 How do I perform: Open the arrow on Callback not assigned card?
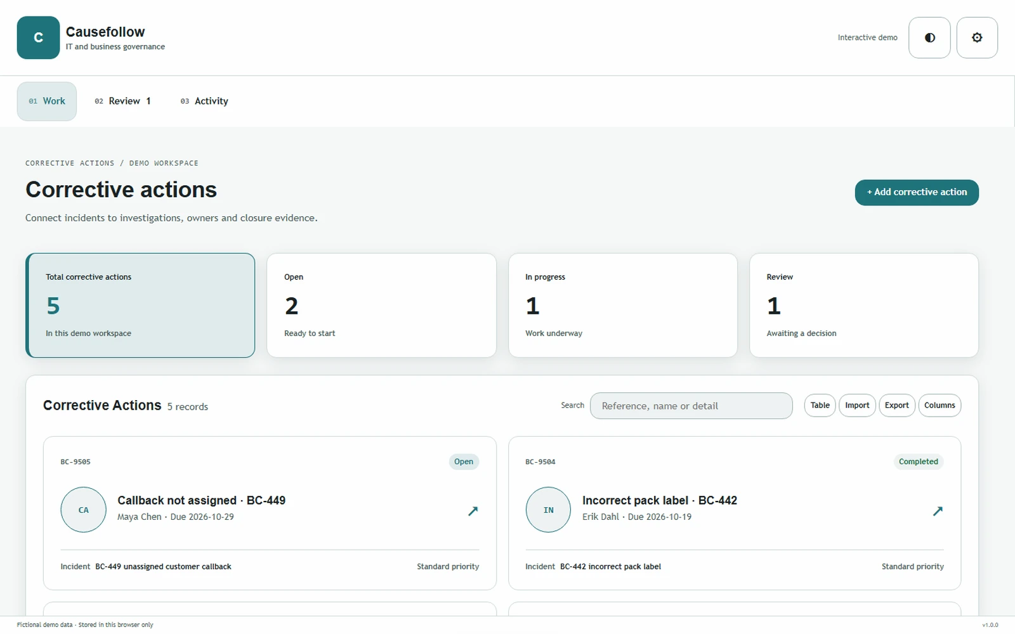tap(473, 510)
